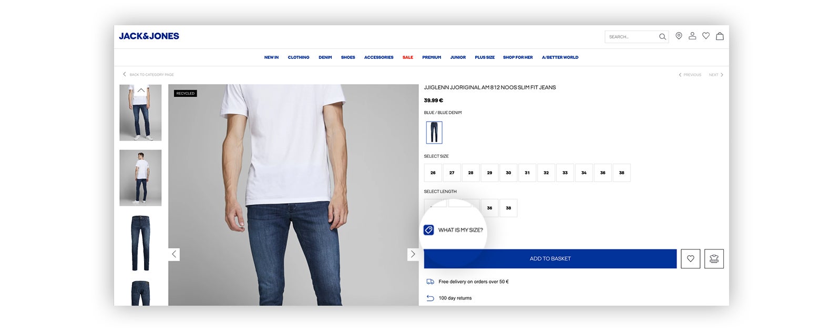Add jeans to wishlist heart button
Screen dimensions: 820x332
point(690,258)
